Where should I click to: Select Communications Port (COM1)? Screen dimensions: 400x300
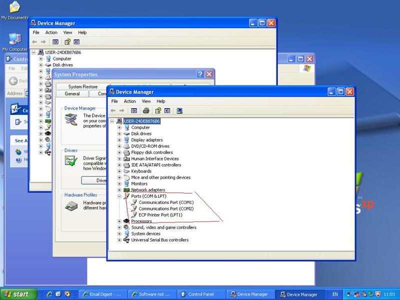(166, 202)
